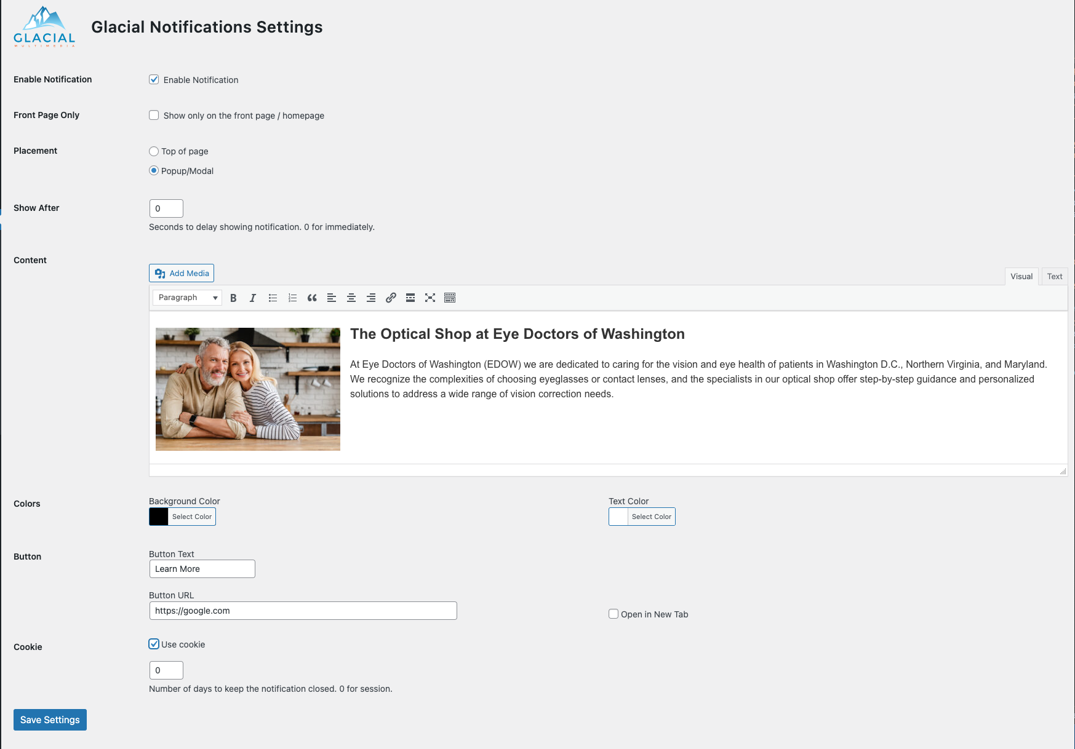This screenshot has height=749, width=1075.
Task: Click Save Settings
Action: (50, 719)
